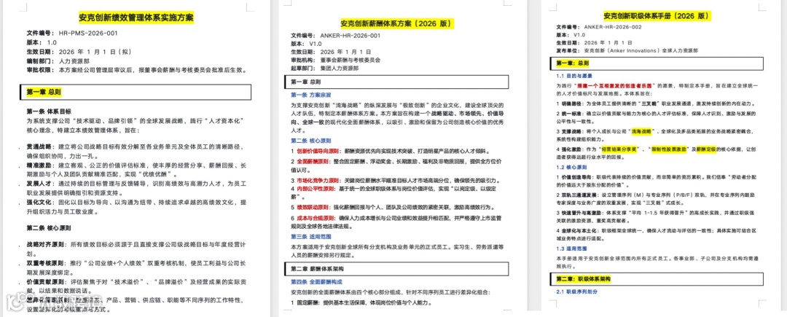
Task: Click the bullet label 贯通战略
Action: point(41,147)
